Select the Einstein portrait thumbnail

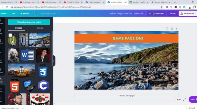[14, 55]
